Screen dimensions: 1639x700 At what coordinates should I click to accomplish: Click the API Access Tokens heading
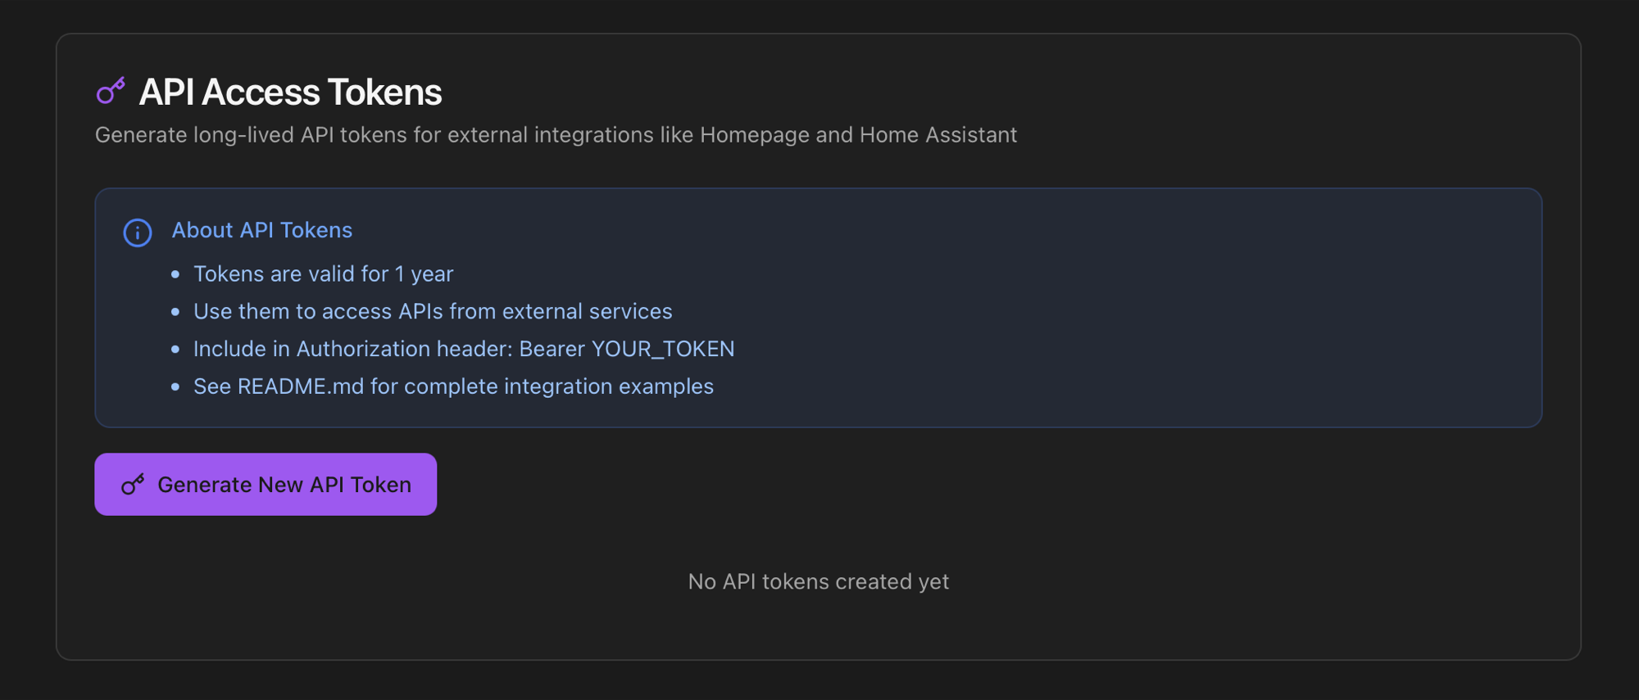(x=290, y=92)
